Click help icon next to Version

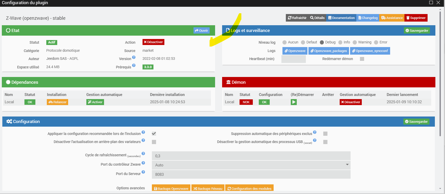134,57
